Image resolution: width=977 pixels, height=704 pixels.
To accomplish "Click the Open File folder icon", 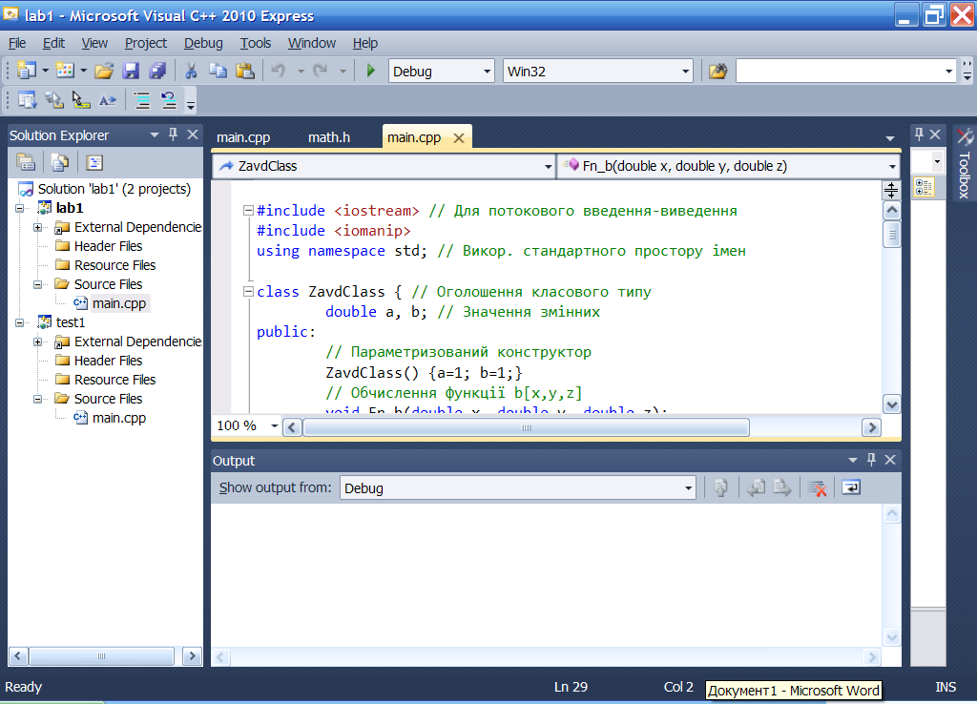I will tap(104, 71).
